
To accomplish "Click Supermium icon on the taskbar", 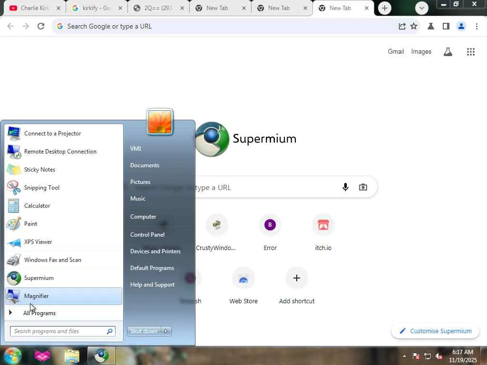I will click(x=101, y=355).
